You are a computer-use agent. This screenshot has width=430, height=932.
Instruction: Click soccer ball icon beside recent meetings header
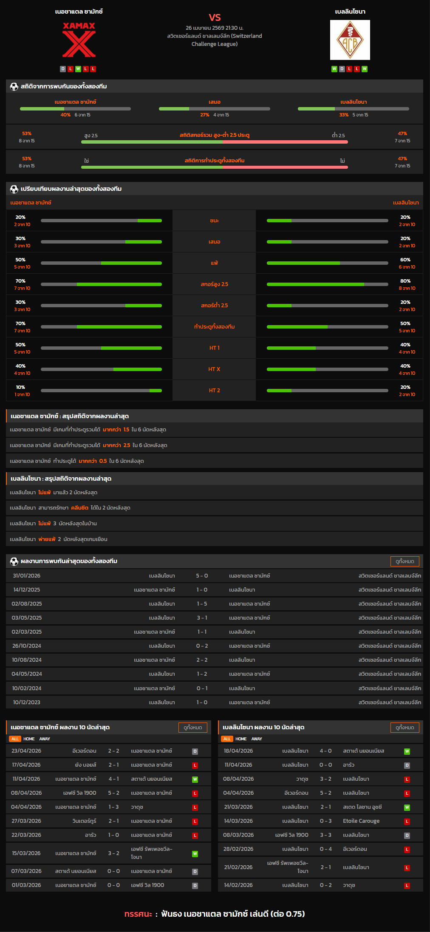14,561
